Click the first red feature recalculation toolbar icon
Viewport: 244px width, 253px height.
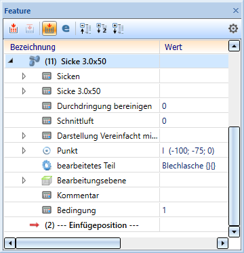14,28
